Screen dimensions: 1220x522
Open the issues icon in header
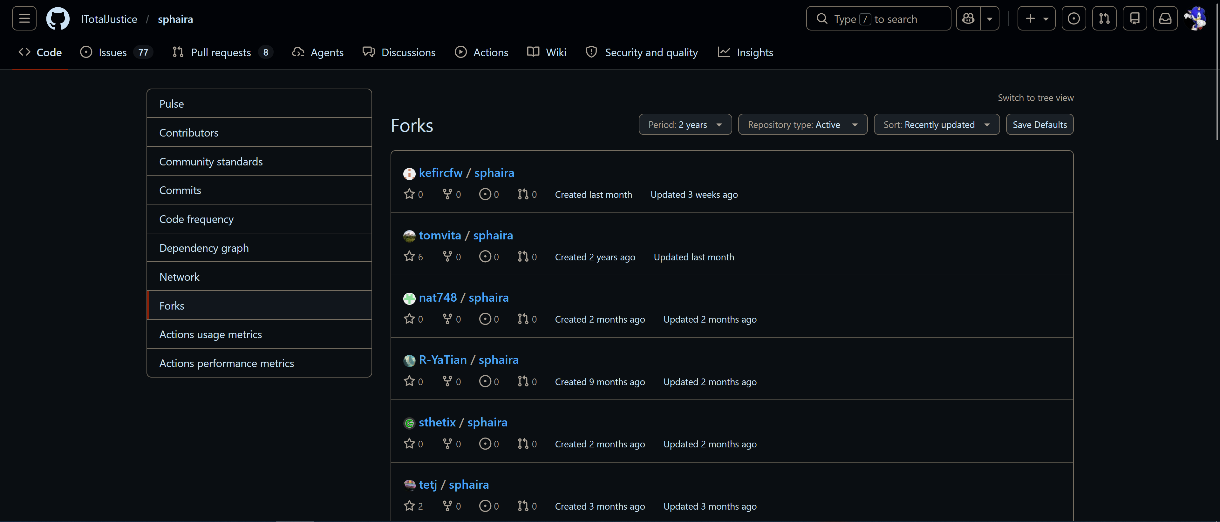click(x=1073, y=18)
